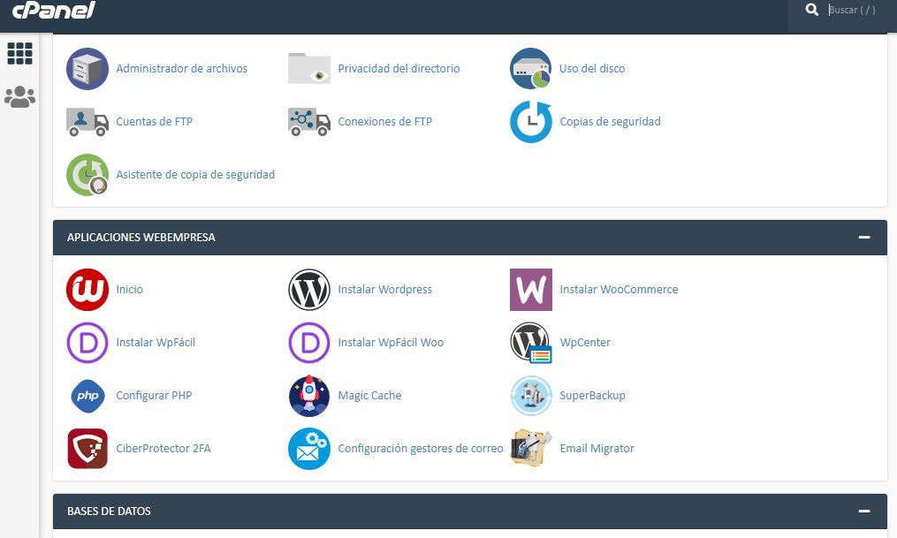Open the Magic Cache rocket icon
The width and height of the screenshot is (897, 538).
[309, 396]
